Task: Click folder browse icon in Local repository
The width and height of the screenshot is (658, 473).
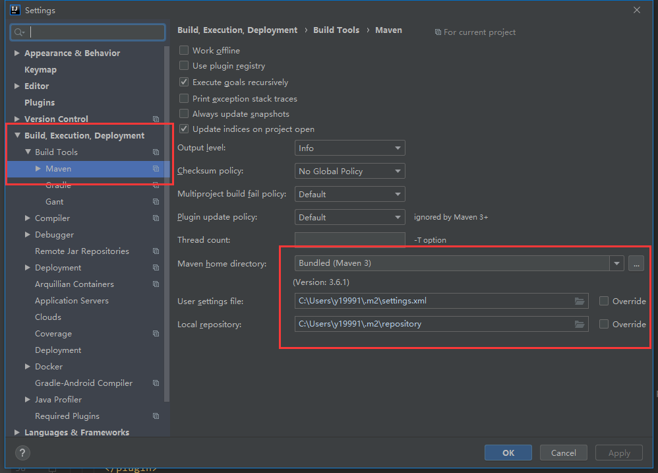Action: [580, 324]
